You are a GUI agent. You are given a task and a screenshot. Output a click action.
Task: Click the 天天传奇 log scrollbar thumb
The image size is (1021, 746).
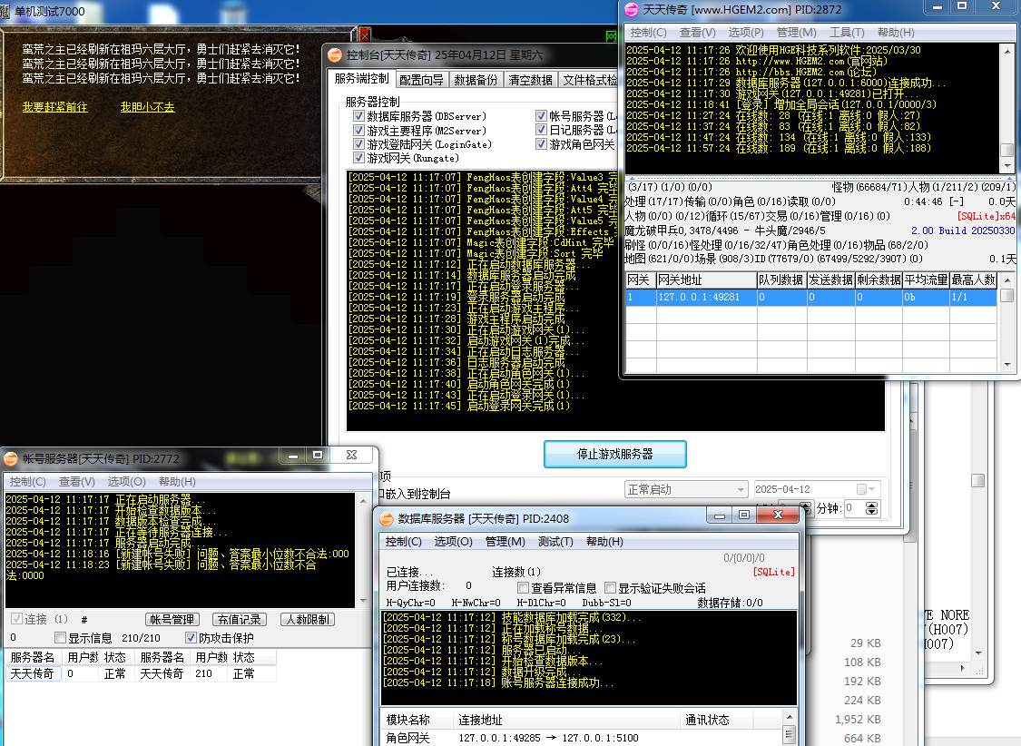pos(1006,151)
